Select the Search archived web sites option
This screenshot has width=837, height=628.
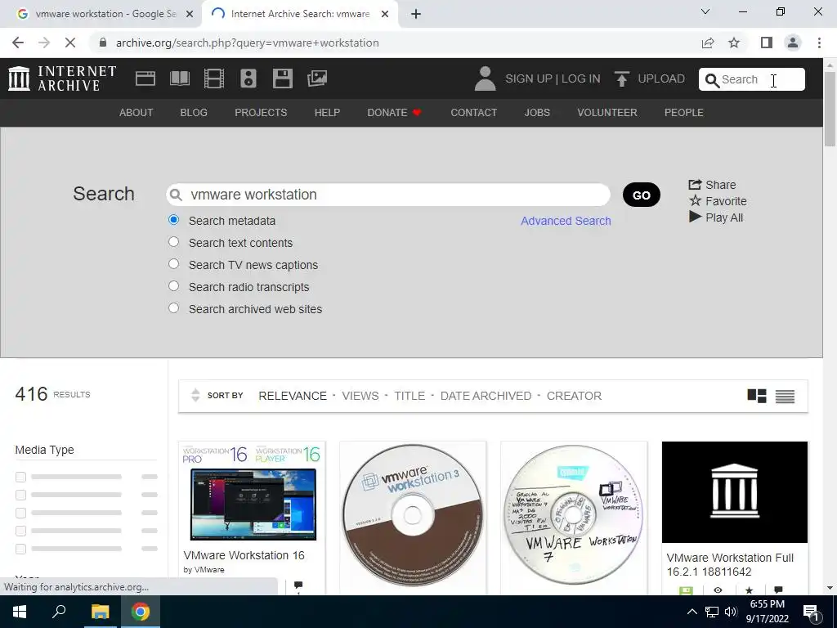[173, 307]
